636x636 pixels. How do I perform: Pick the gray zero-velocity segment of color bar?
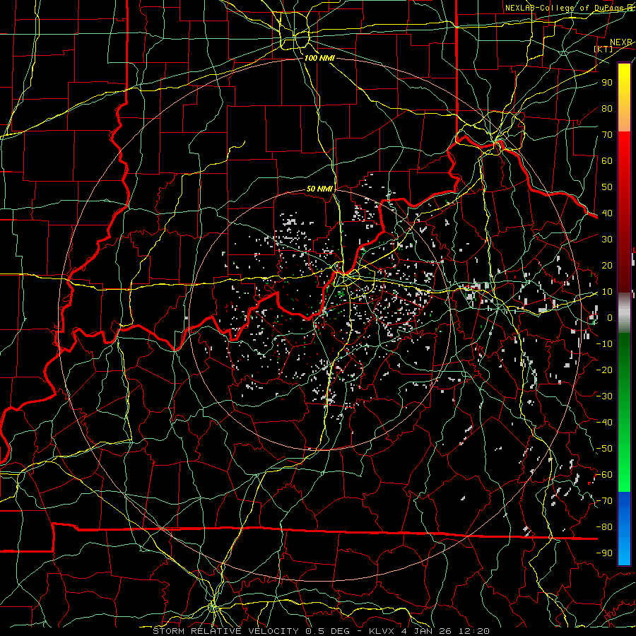point(624,313)
